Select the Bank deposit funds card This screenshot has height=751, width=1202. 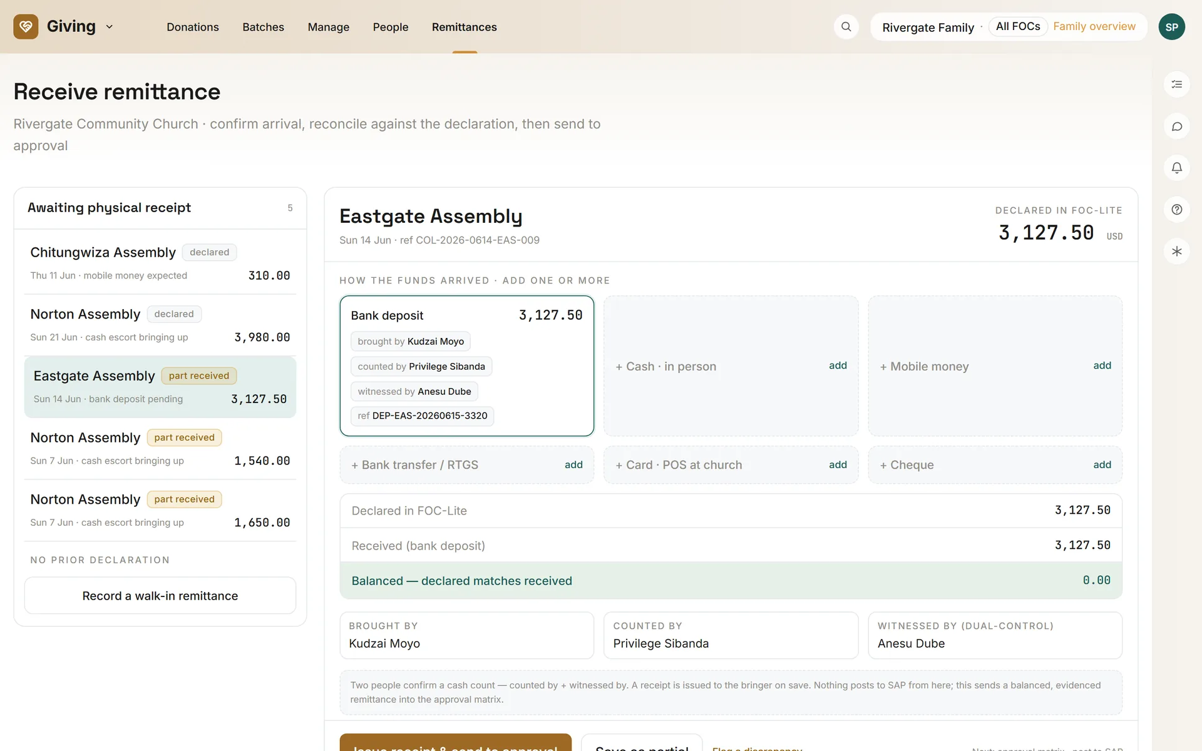[x=466, y=366]
